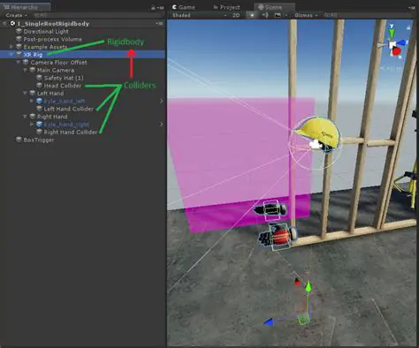Image resolution: width=419 pixels, height=348 pixels.
Task: Click the Main Camera cube icon
Action: 33,70
